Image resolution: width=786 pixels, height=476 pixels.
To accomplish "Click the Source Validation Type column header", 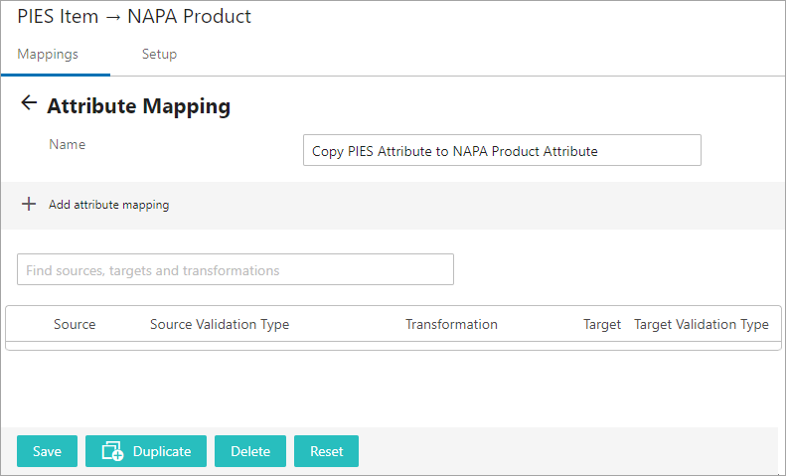I will 220,325.
